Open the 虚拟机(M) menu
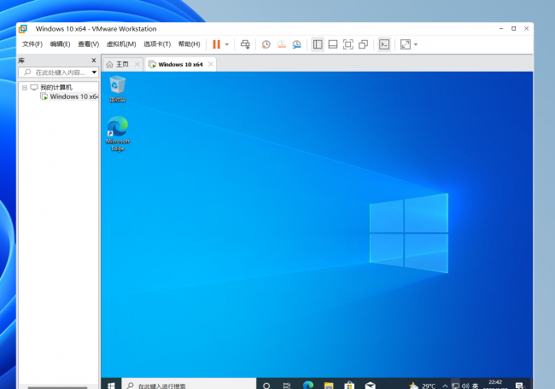The height and width of the screenshot is (389, 555). [x=121, y=44]
